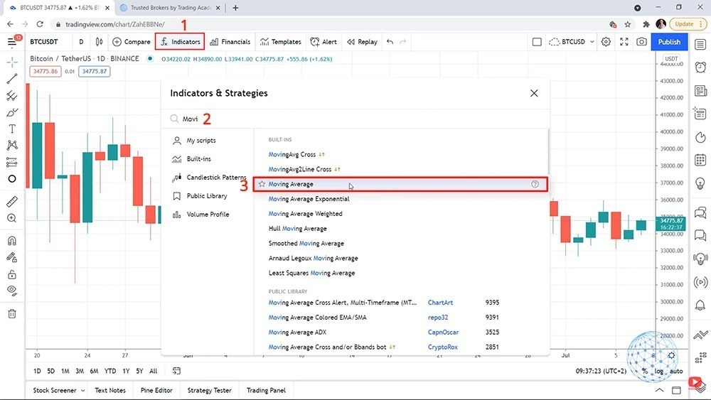Viewport: 711px width, 400px height.
Task: Select the Text drawing tool
Action: tap(12, 129)
